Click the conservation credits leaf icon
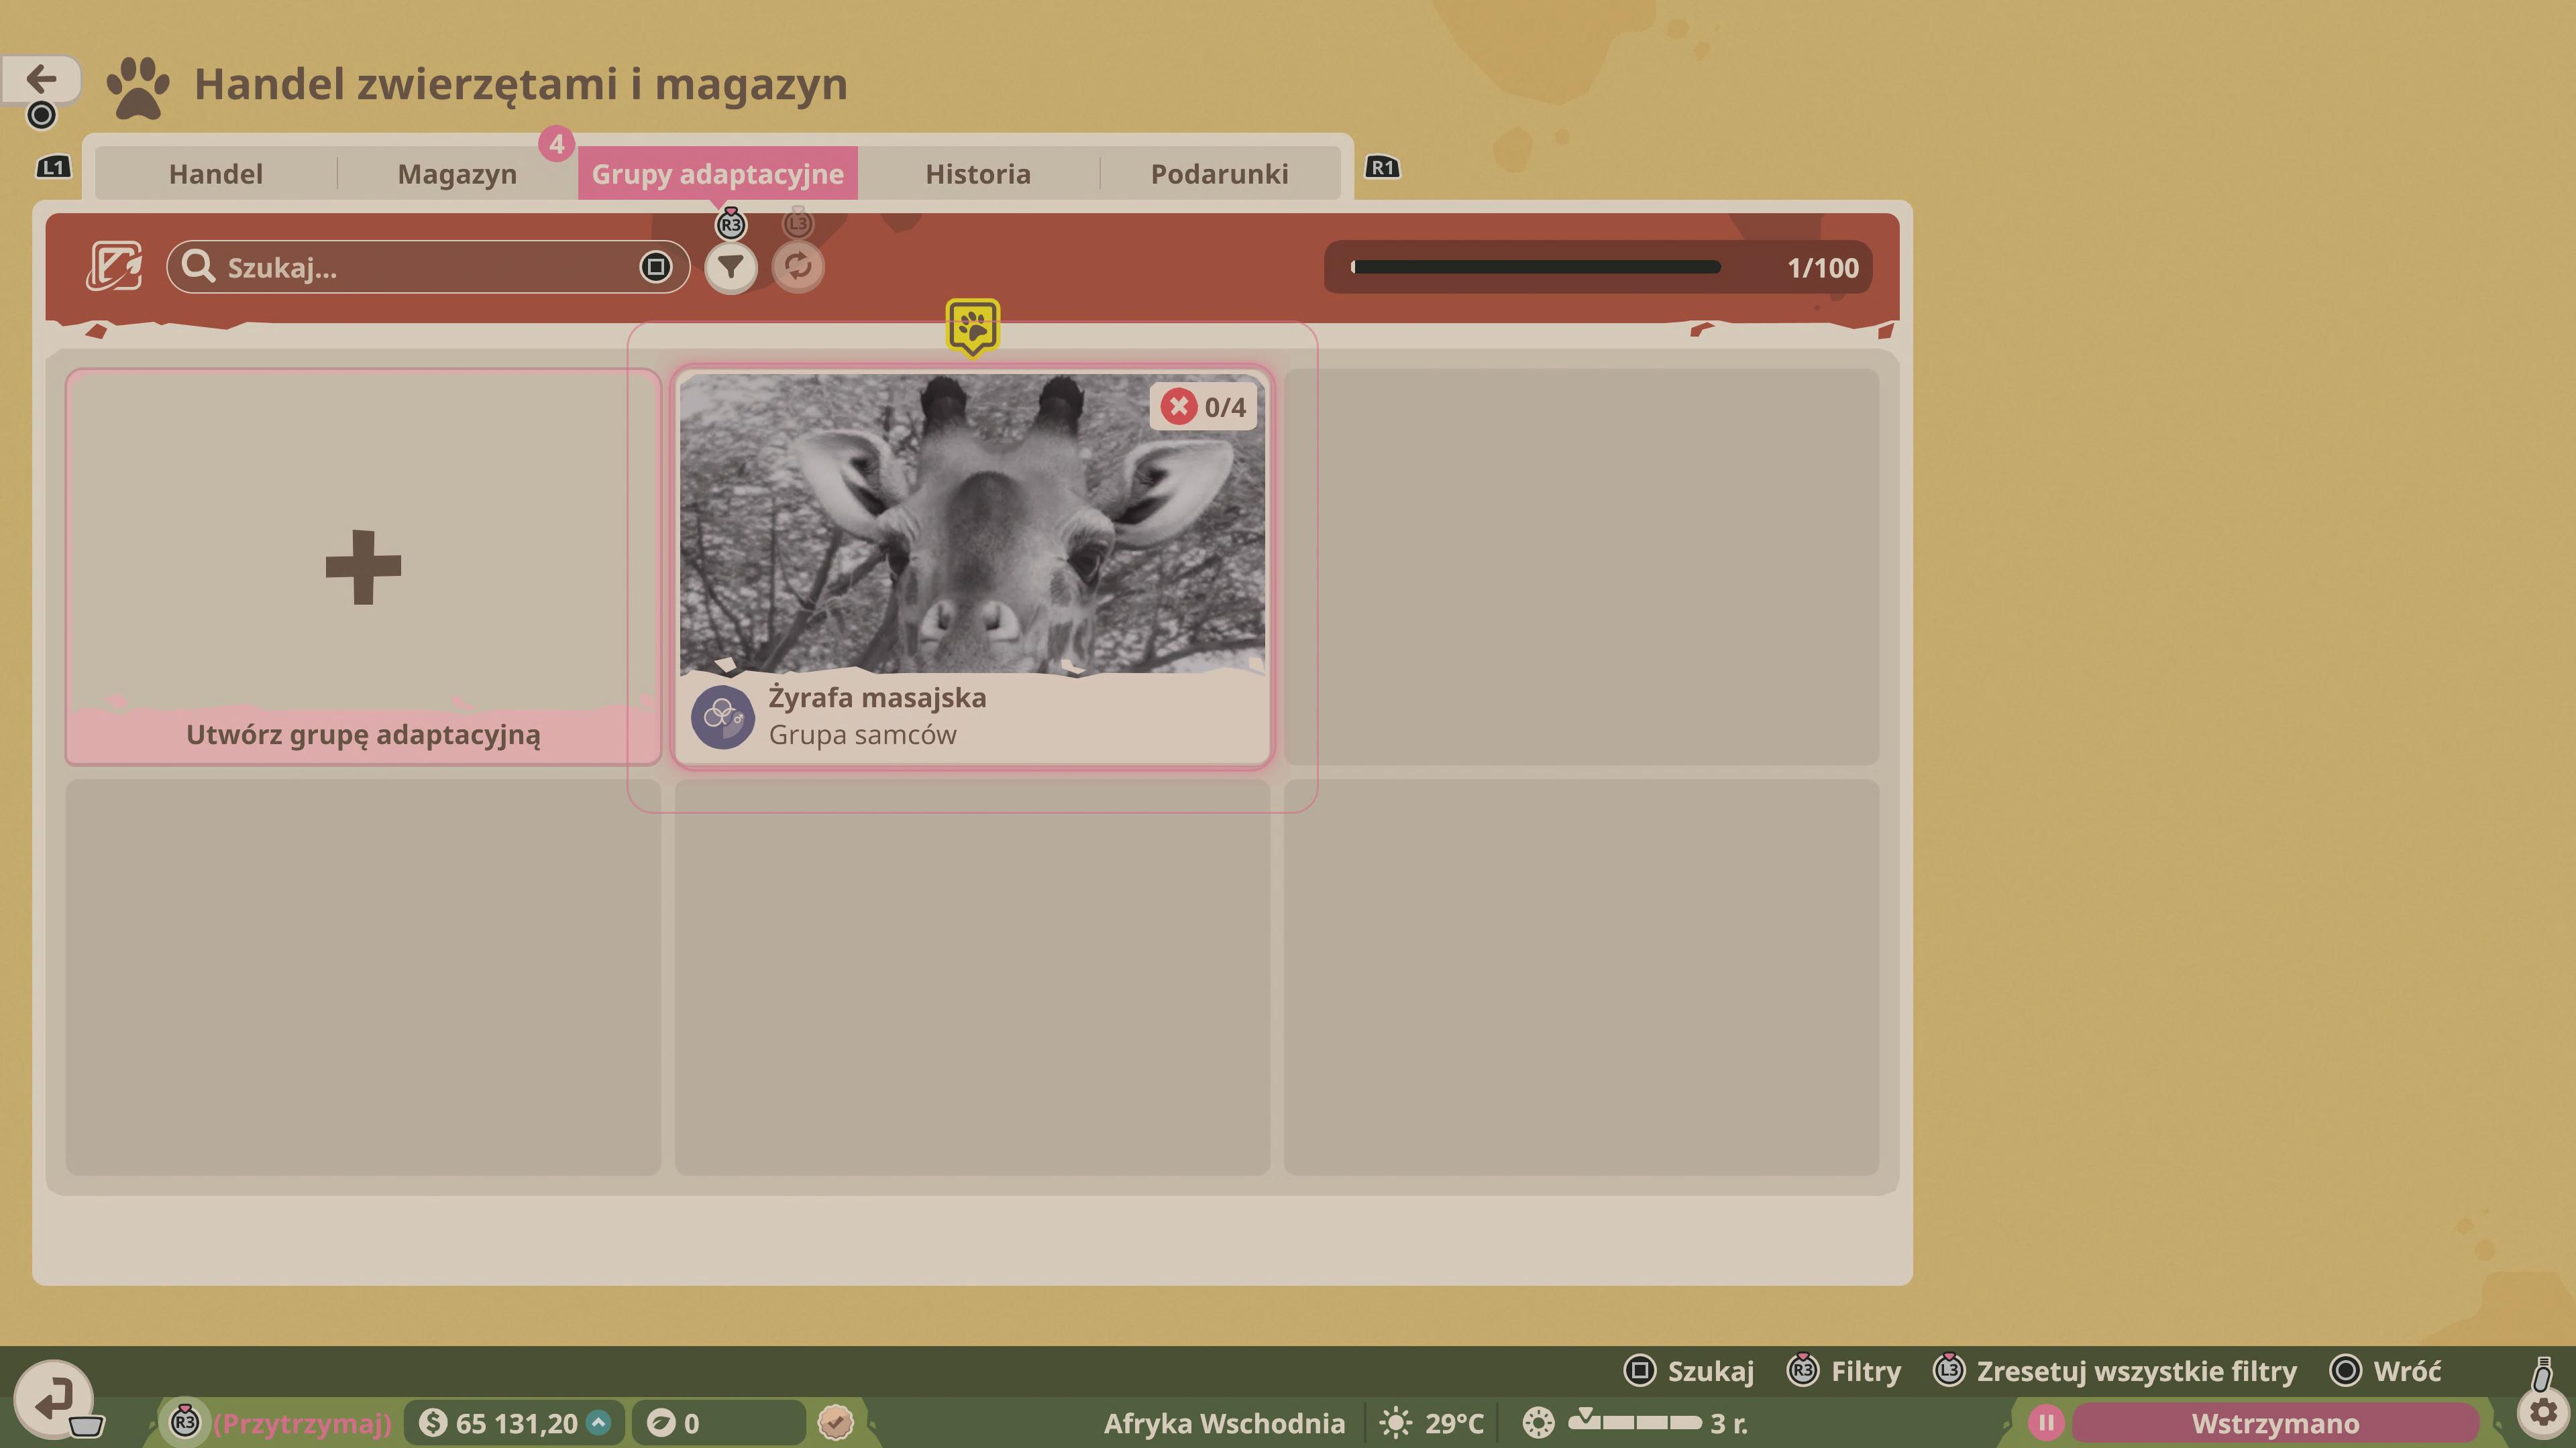 click(x=660, y=1423)
